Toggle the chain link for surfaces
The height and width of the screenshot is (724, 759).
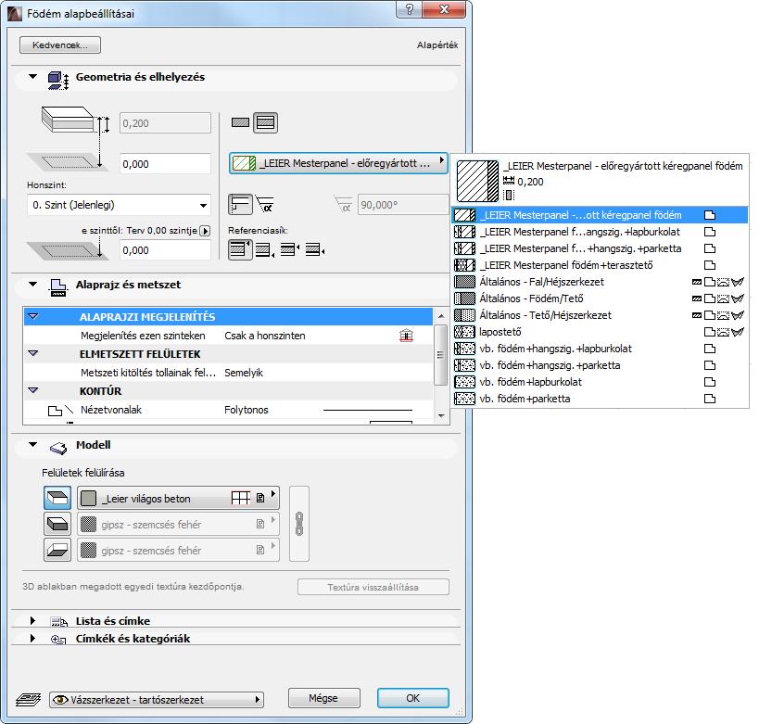299,524
